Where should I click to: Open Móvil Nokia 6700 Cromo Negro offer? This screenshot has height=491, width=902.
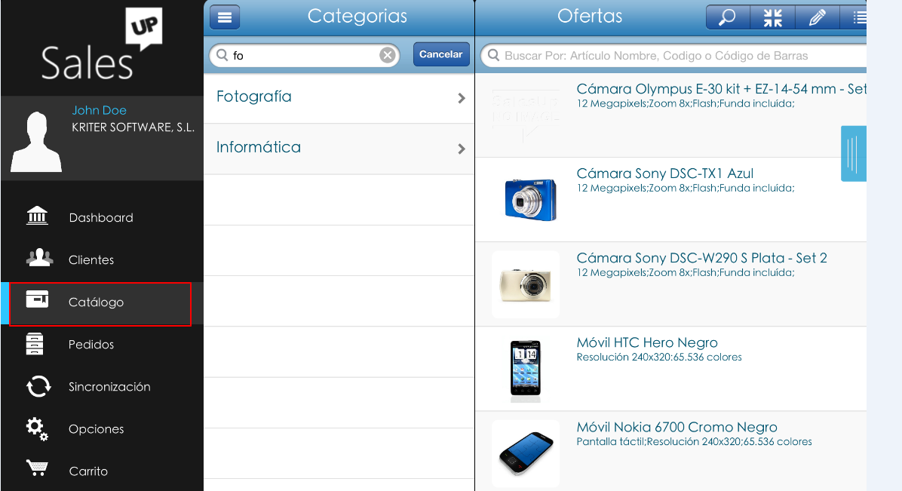(x=670, y=452)
